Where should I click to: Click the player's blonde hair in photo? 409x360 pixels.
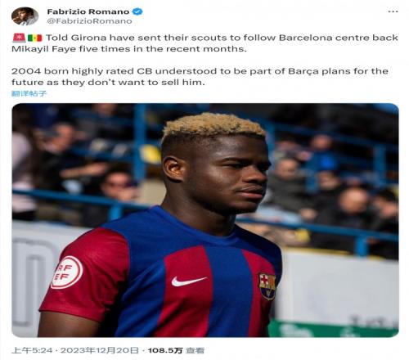coord(214,125)
